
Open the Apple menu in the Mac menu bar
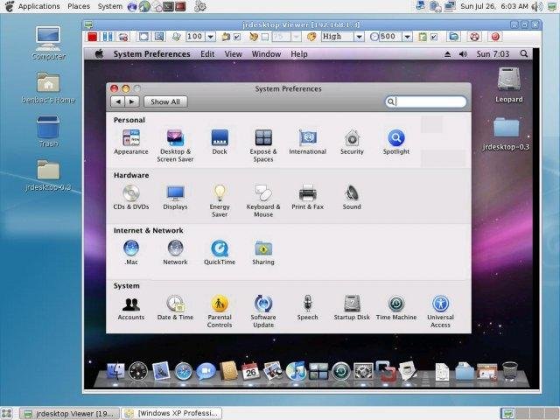coord(99,54)
